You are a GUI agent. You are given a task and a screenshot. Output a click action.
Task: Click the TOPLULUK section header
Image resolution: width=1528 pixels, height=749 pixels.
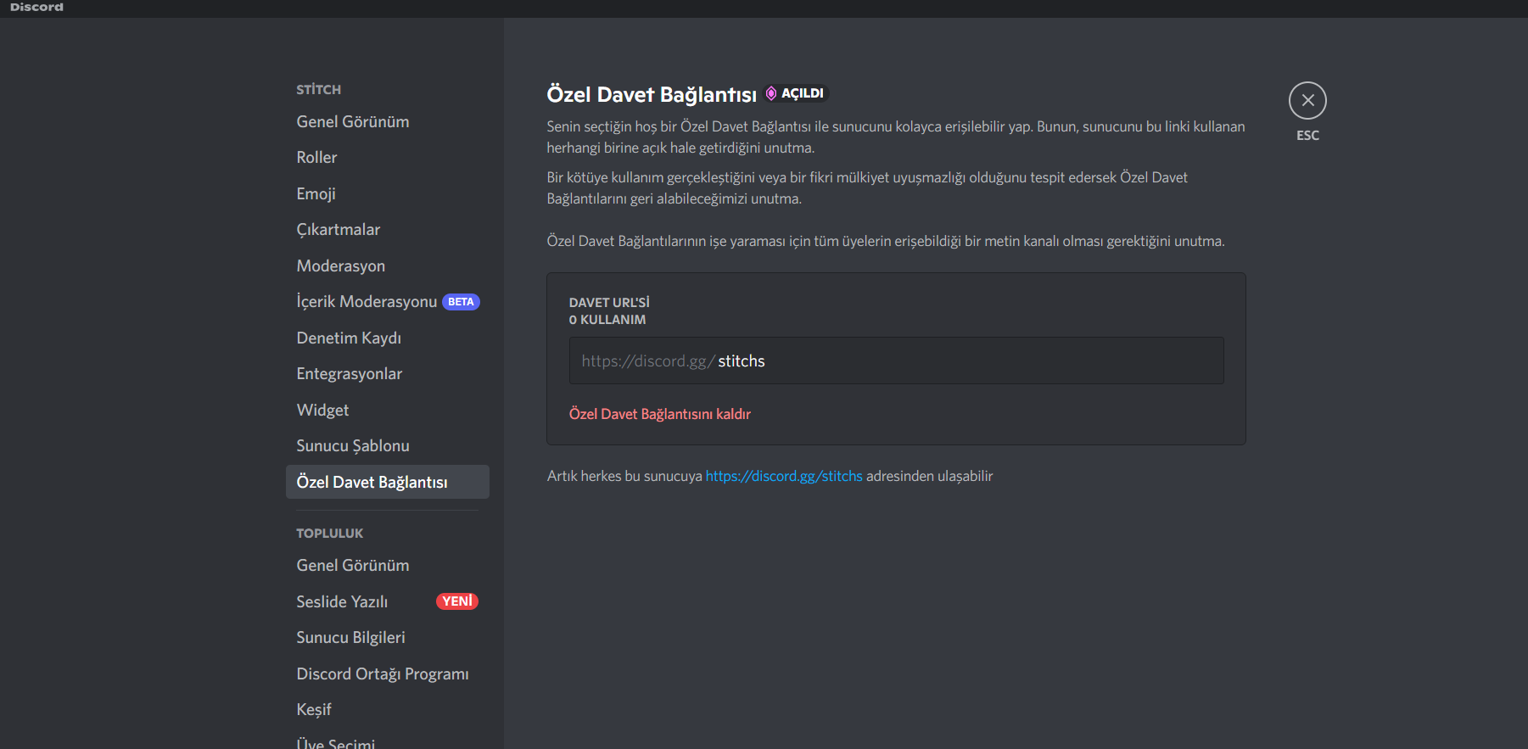click(330, 534)
